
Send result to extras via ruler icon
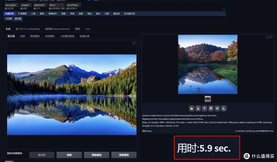pyautogui.click(x=224, y=109)
